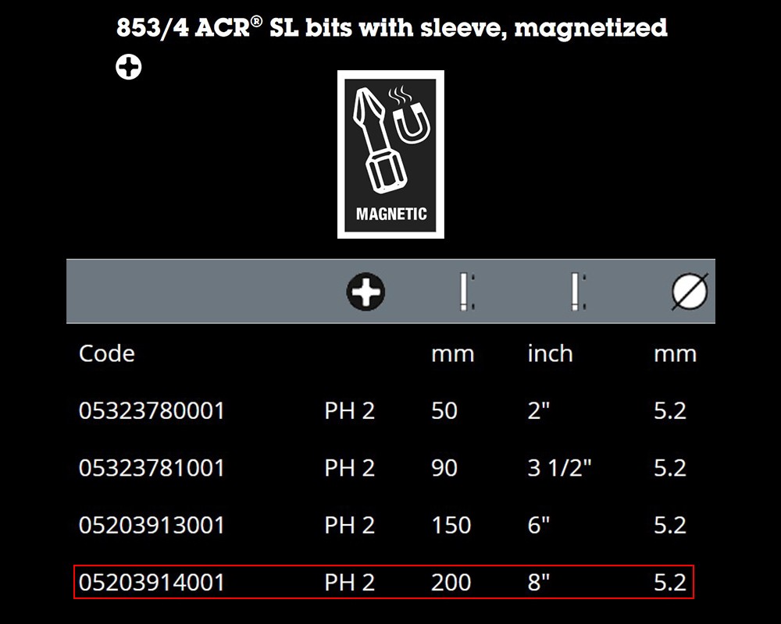Screen dimensions: 781x624
Task: Click the Phillips profile icon in the table header
Action: coord(366,292)
